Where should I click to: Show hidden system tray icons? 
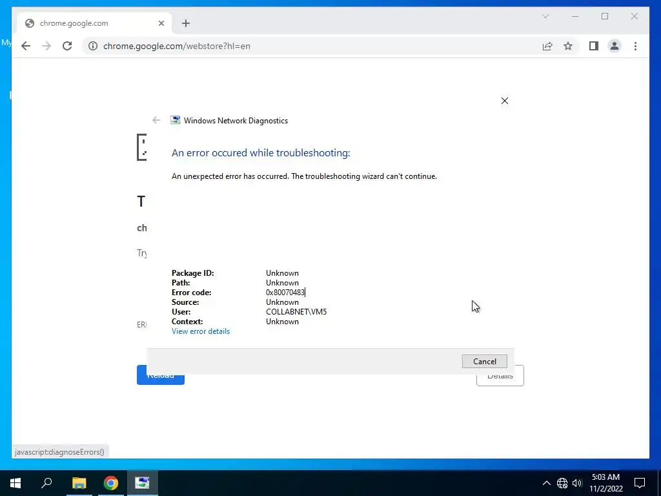[x=546, y=483]
